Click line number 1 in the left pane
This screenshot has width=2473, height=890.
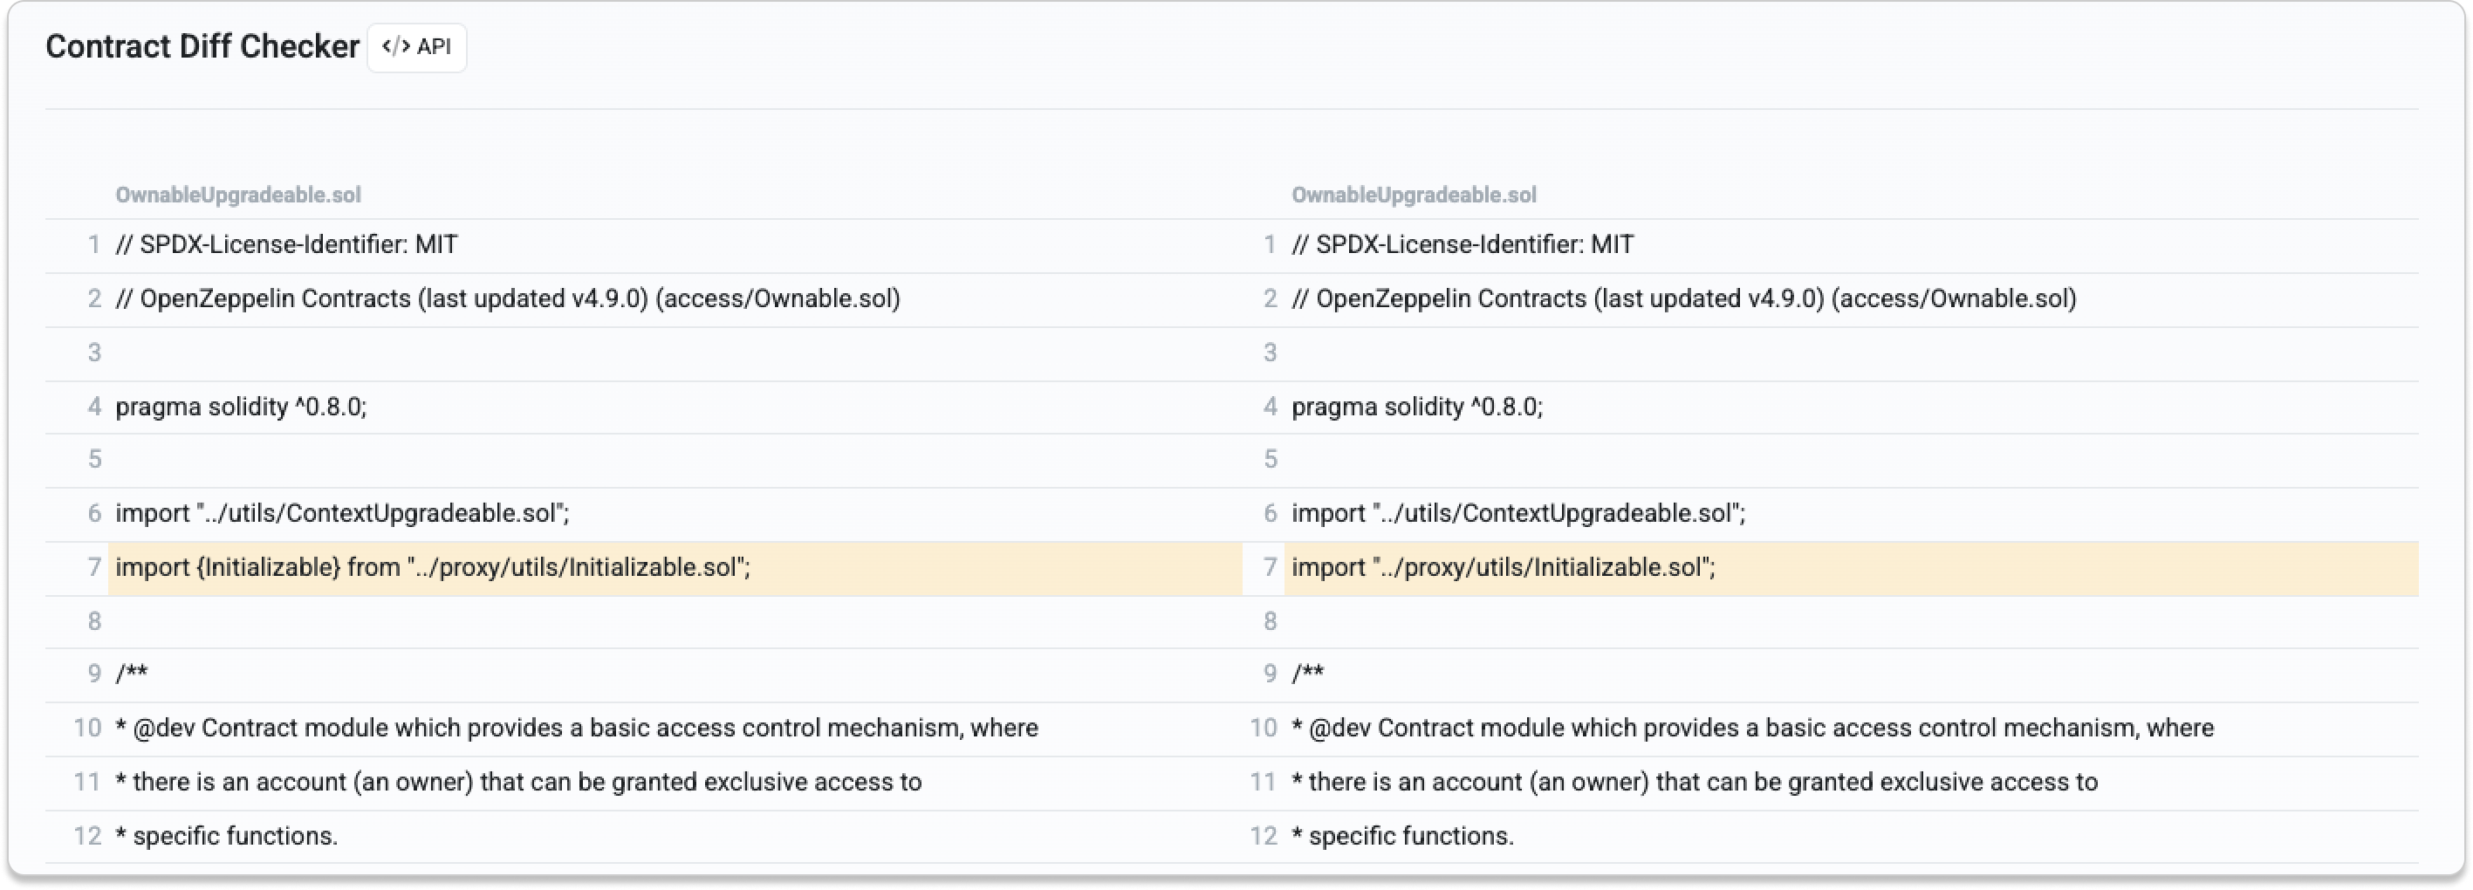tap(94, 245)
